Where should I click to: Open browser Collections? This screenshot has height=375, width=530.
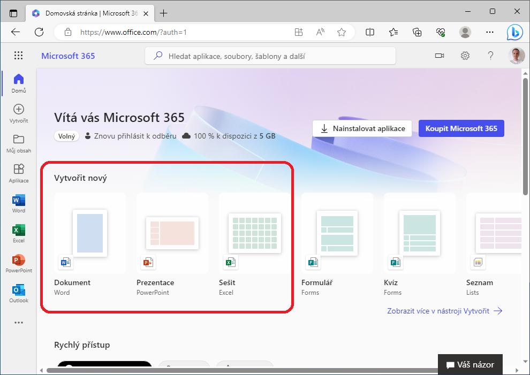(x=417, y=32)
